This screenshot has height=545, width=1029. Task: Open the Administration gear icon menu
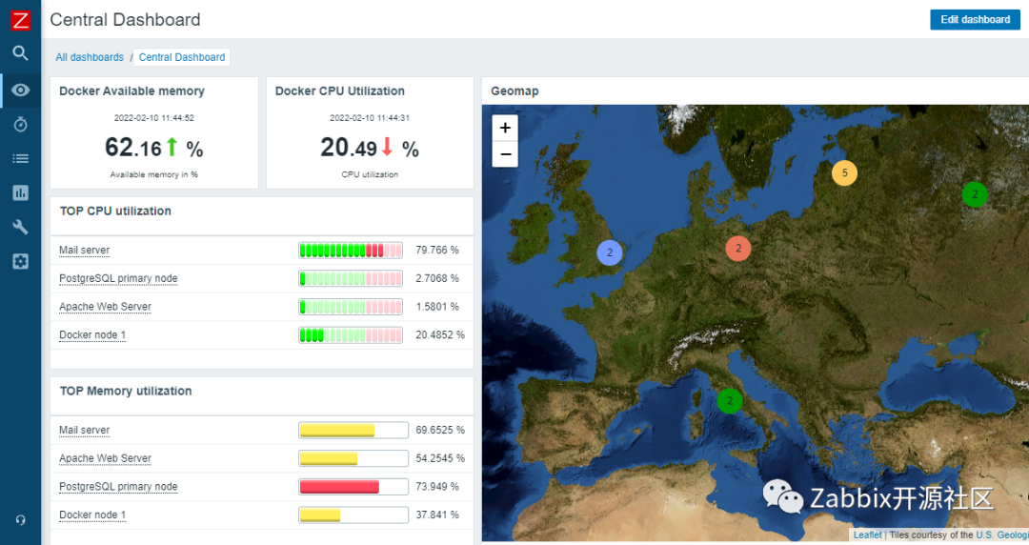(x=20, y=261)
